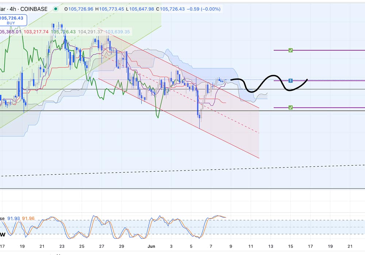This screenshot has width=365, height=255.
Task: Click the red indicator value 103,217.74
Action: tap(36, 32)
